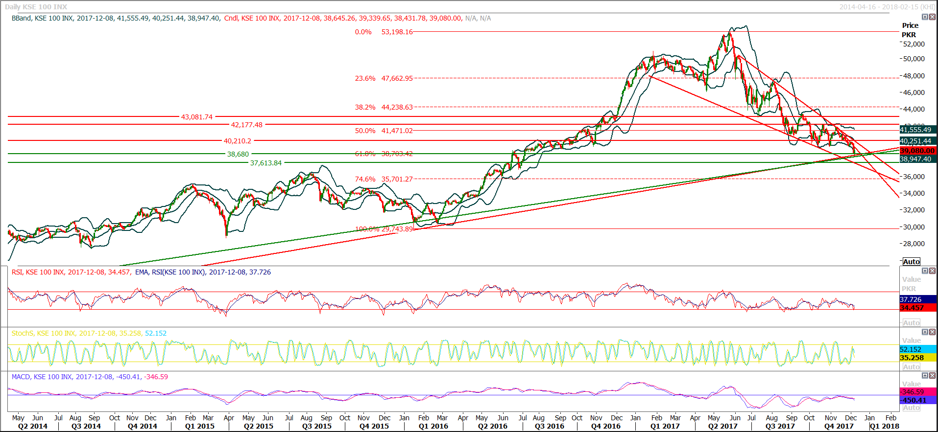Click the 50.0% 41,471.02 Fibonacci label
The width and height of the screenshot is (938, 432).
(384, 131)
